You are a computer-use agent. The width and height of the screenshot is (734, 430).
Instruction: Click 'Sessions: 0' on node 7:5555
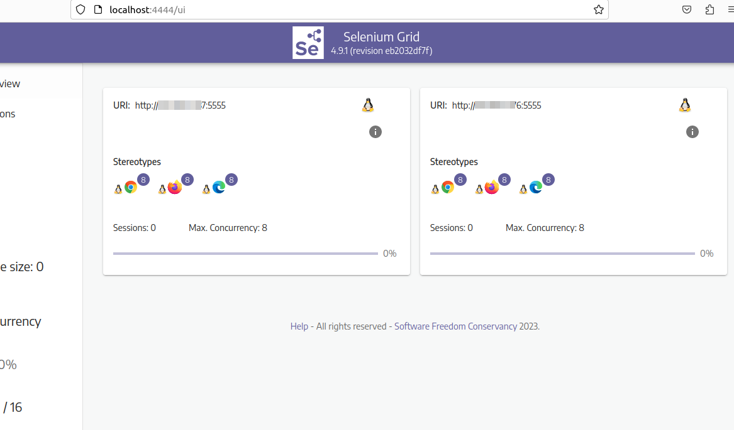(135, 228)
